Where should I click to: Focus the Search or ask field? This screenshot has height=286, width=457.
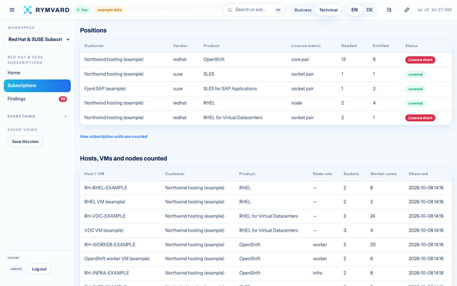click(x=254, y=10)
